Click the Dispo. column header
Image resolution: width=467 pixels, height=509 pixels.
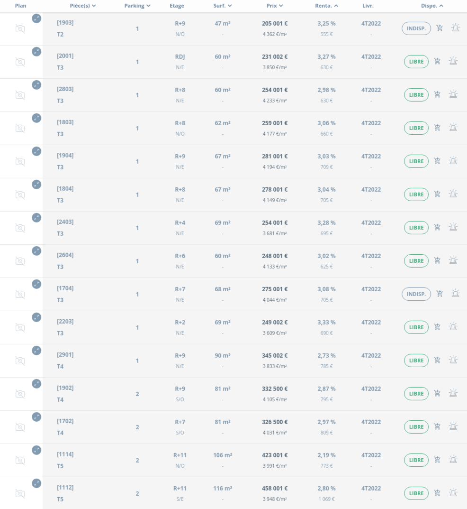coord(432,6)
